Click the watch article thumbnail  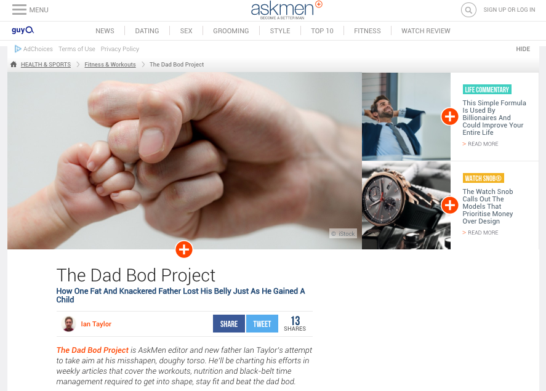pyautogui.click(x=406, y=206)
